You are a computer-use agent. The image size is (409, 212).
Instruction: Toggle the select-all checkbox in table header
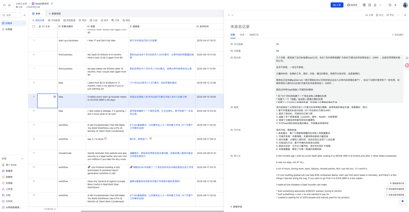pyautogui.click(x=34, y=26)
